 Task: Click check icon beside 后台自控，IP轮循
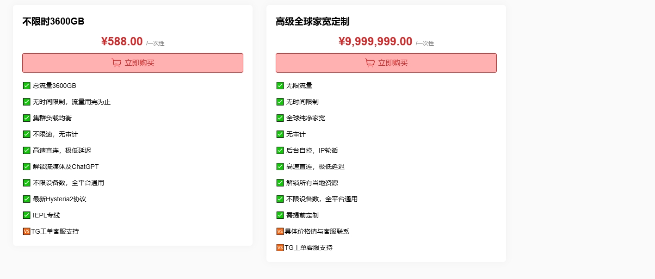[x=280, y=150]
